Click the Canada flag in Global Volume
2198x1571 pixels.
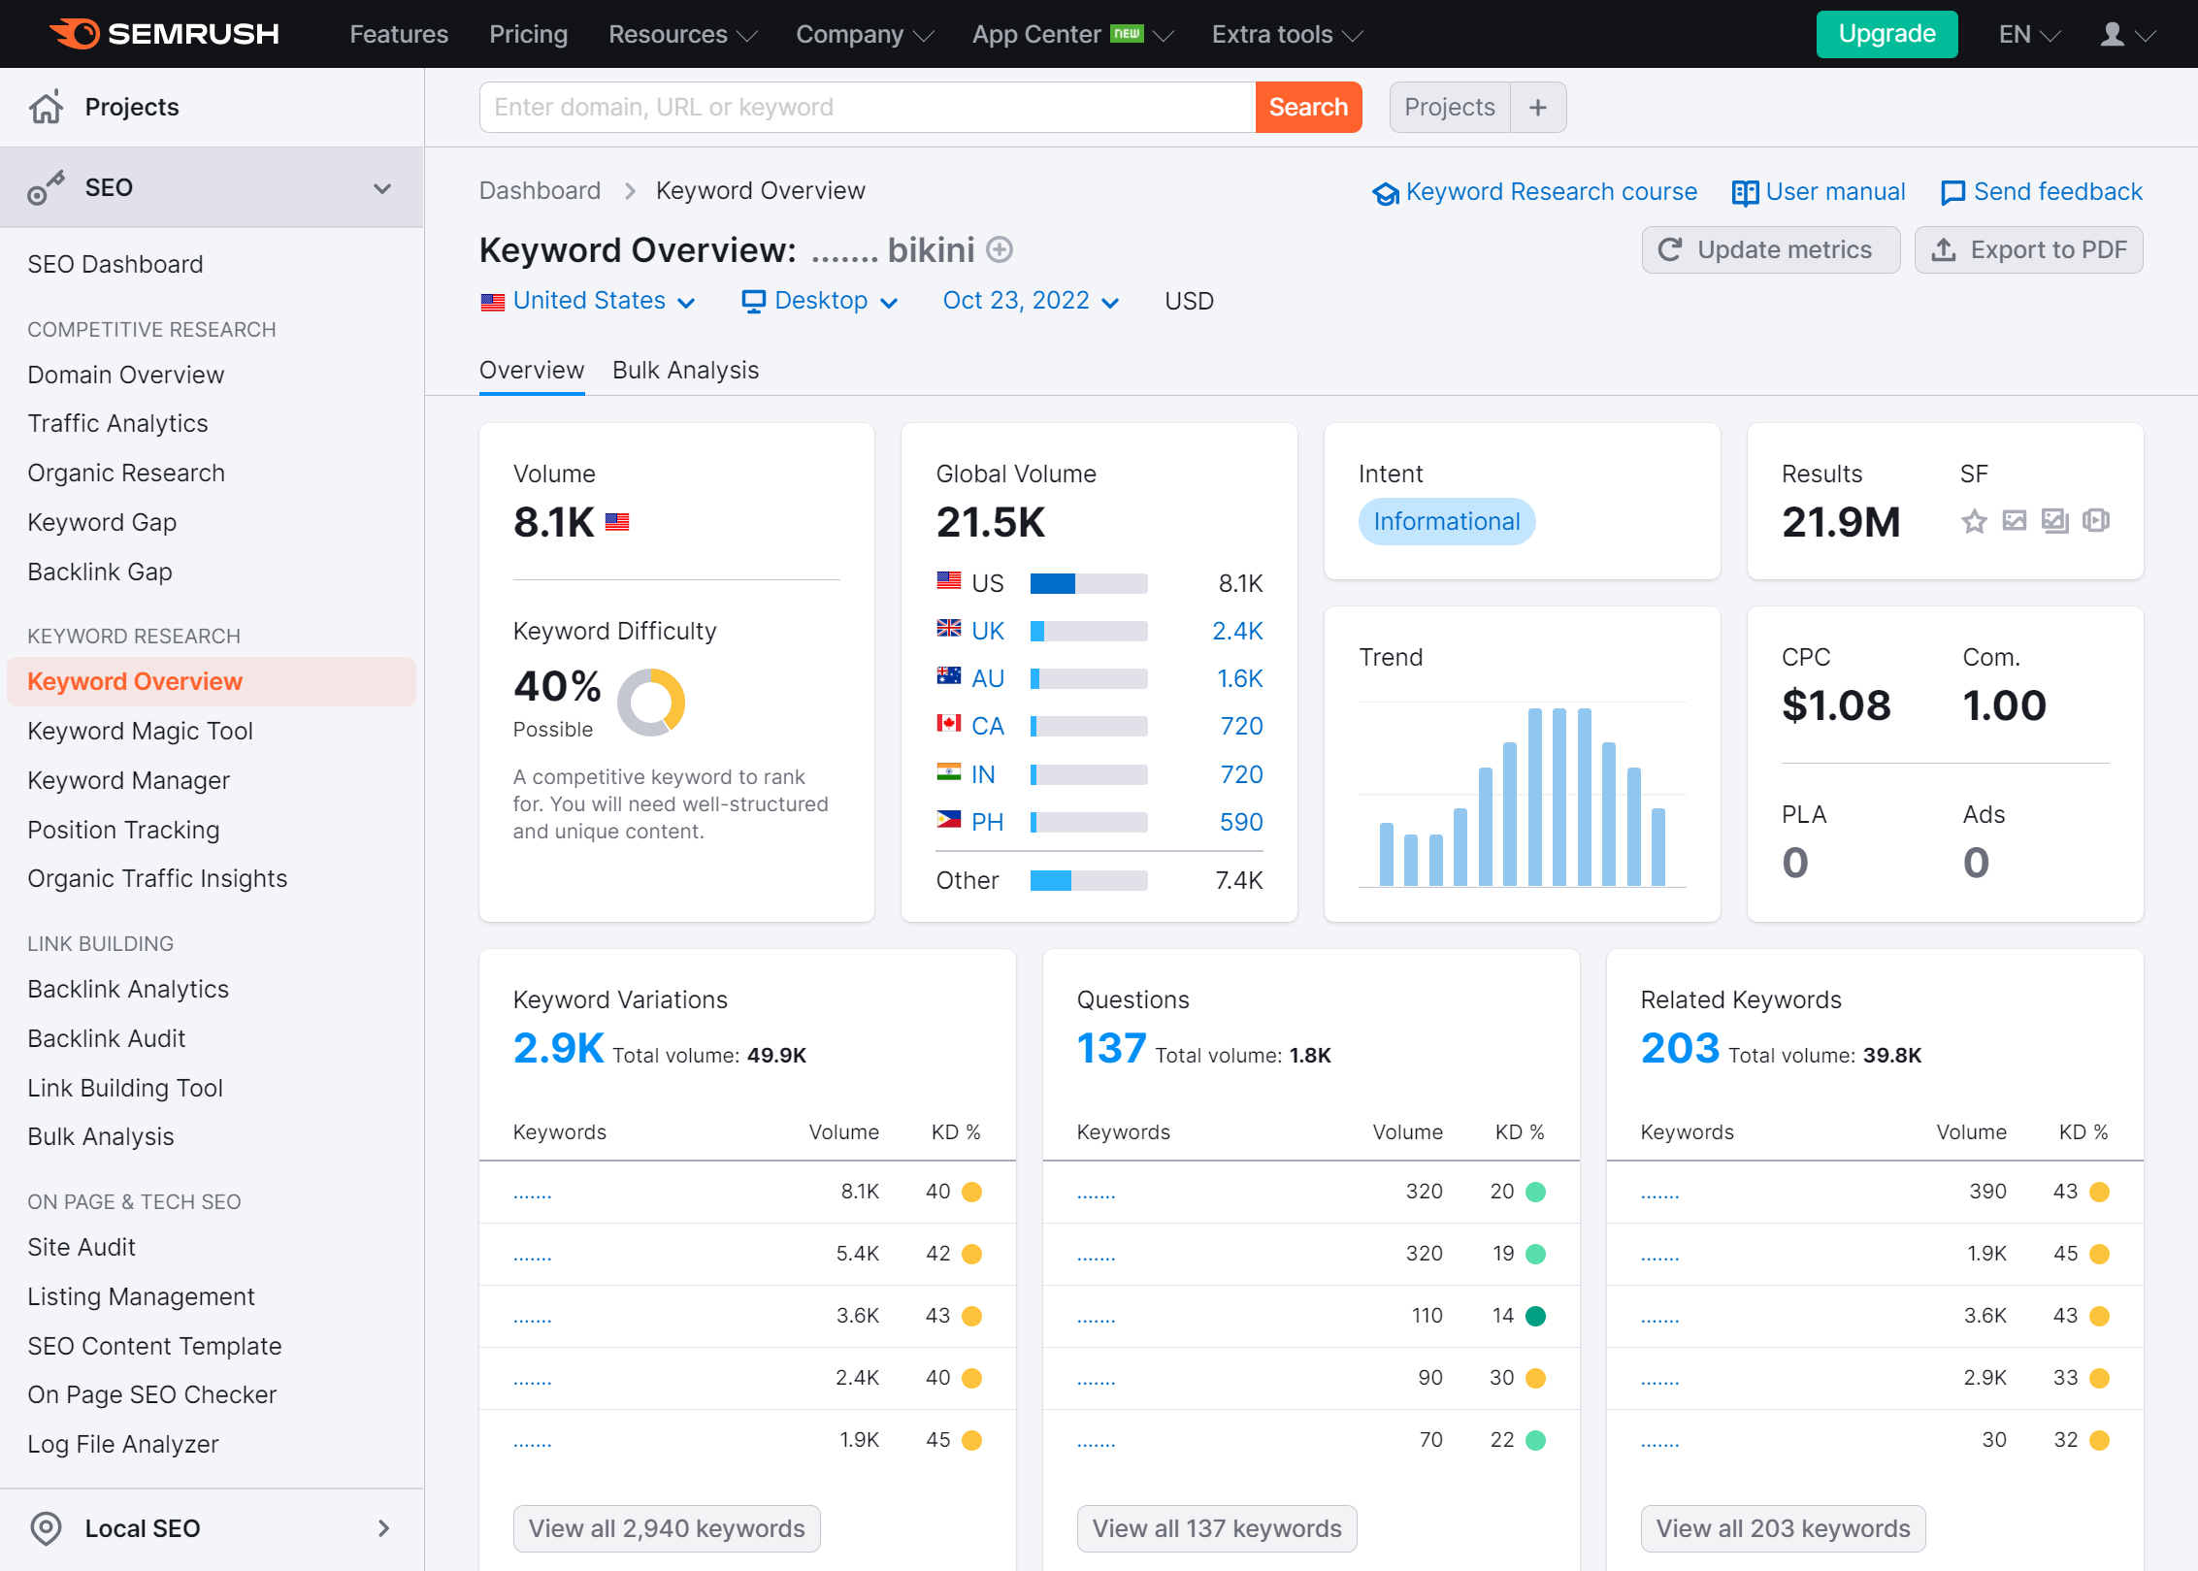pyautogui.click(x=949, y=724)
